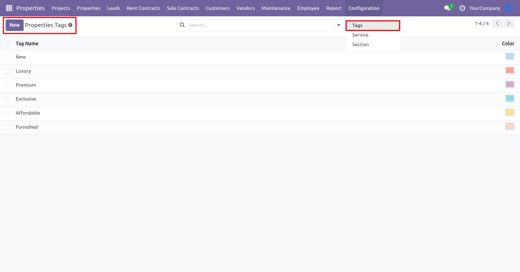The image size is (520, 272).
Task: Click the blue color swatch for New
Action: [x=510, y=56]
